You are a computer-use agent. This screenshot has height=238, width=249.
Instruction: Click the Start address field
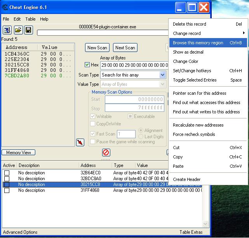click(x=134, y=99)
